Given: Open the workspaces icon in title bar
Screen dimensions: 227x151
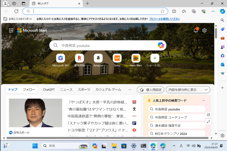Looking at the screenshot, I should coord(14,4).
